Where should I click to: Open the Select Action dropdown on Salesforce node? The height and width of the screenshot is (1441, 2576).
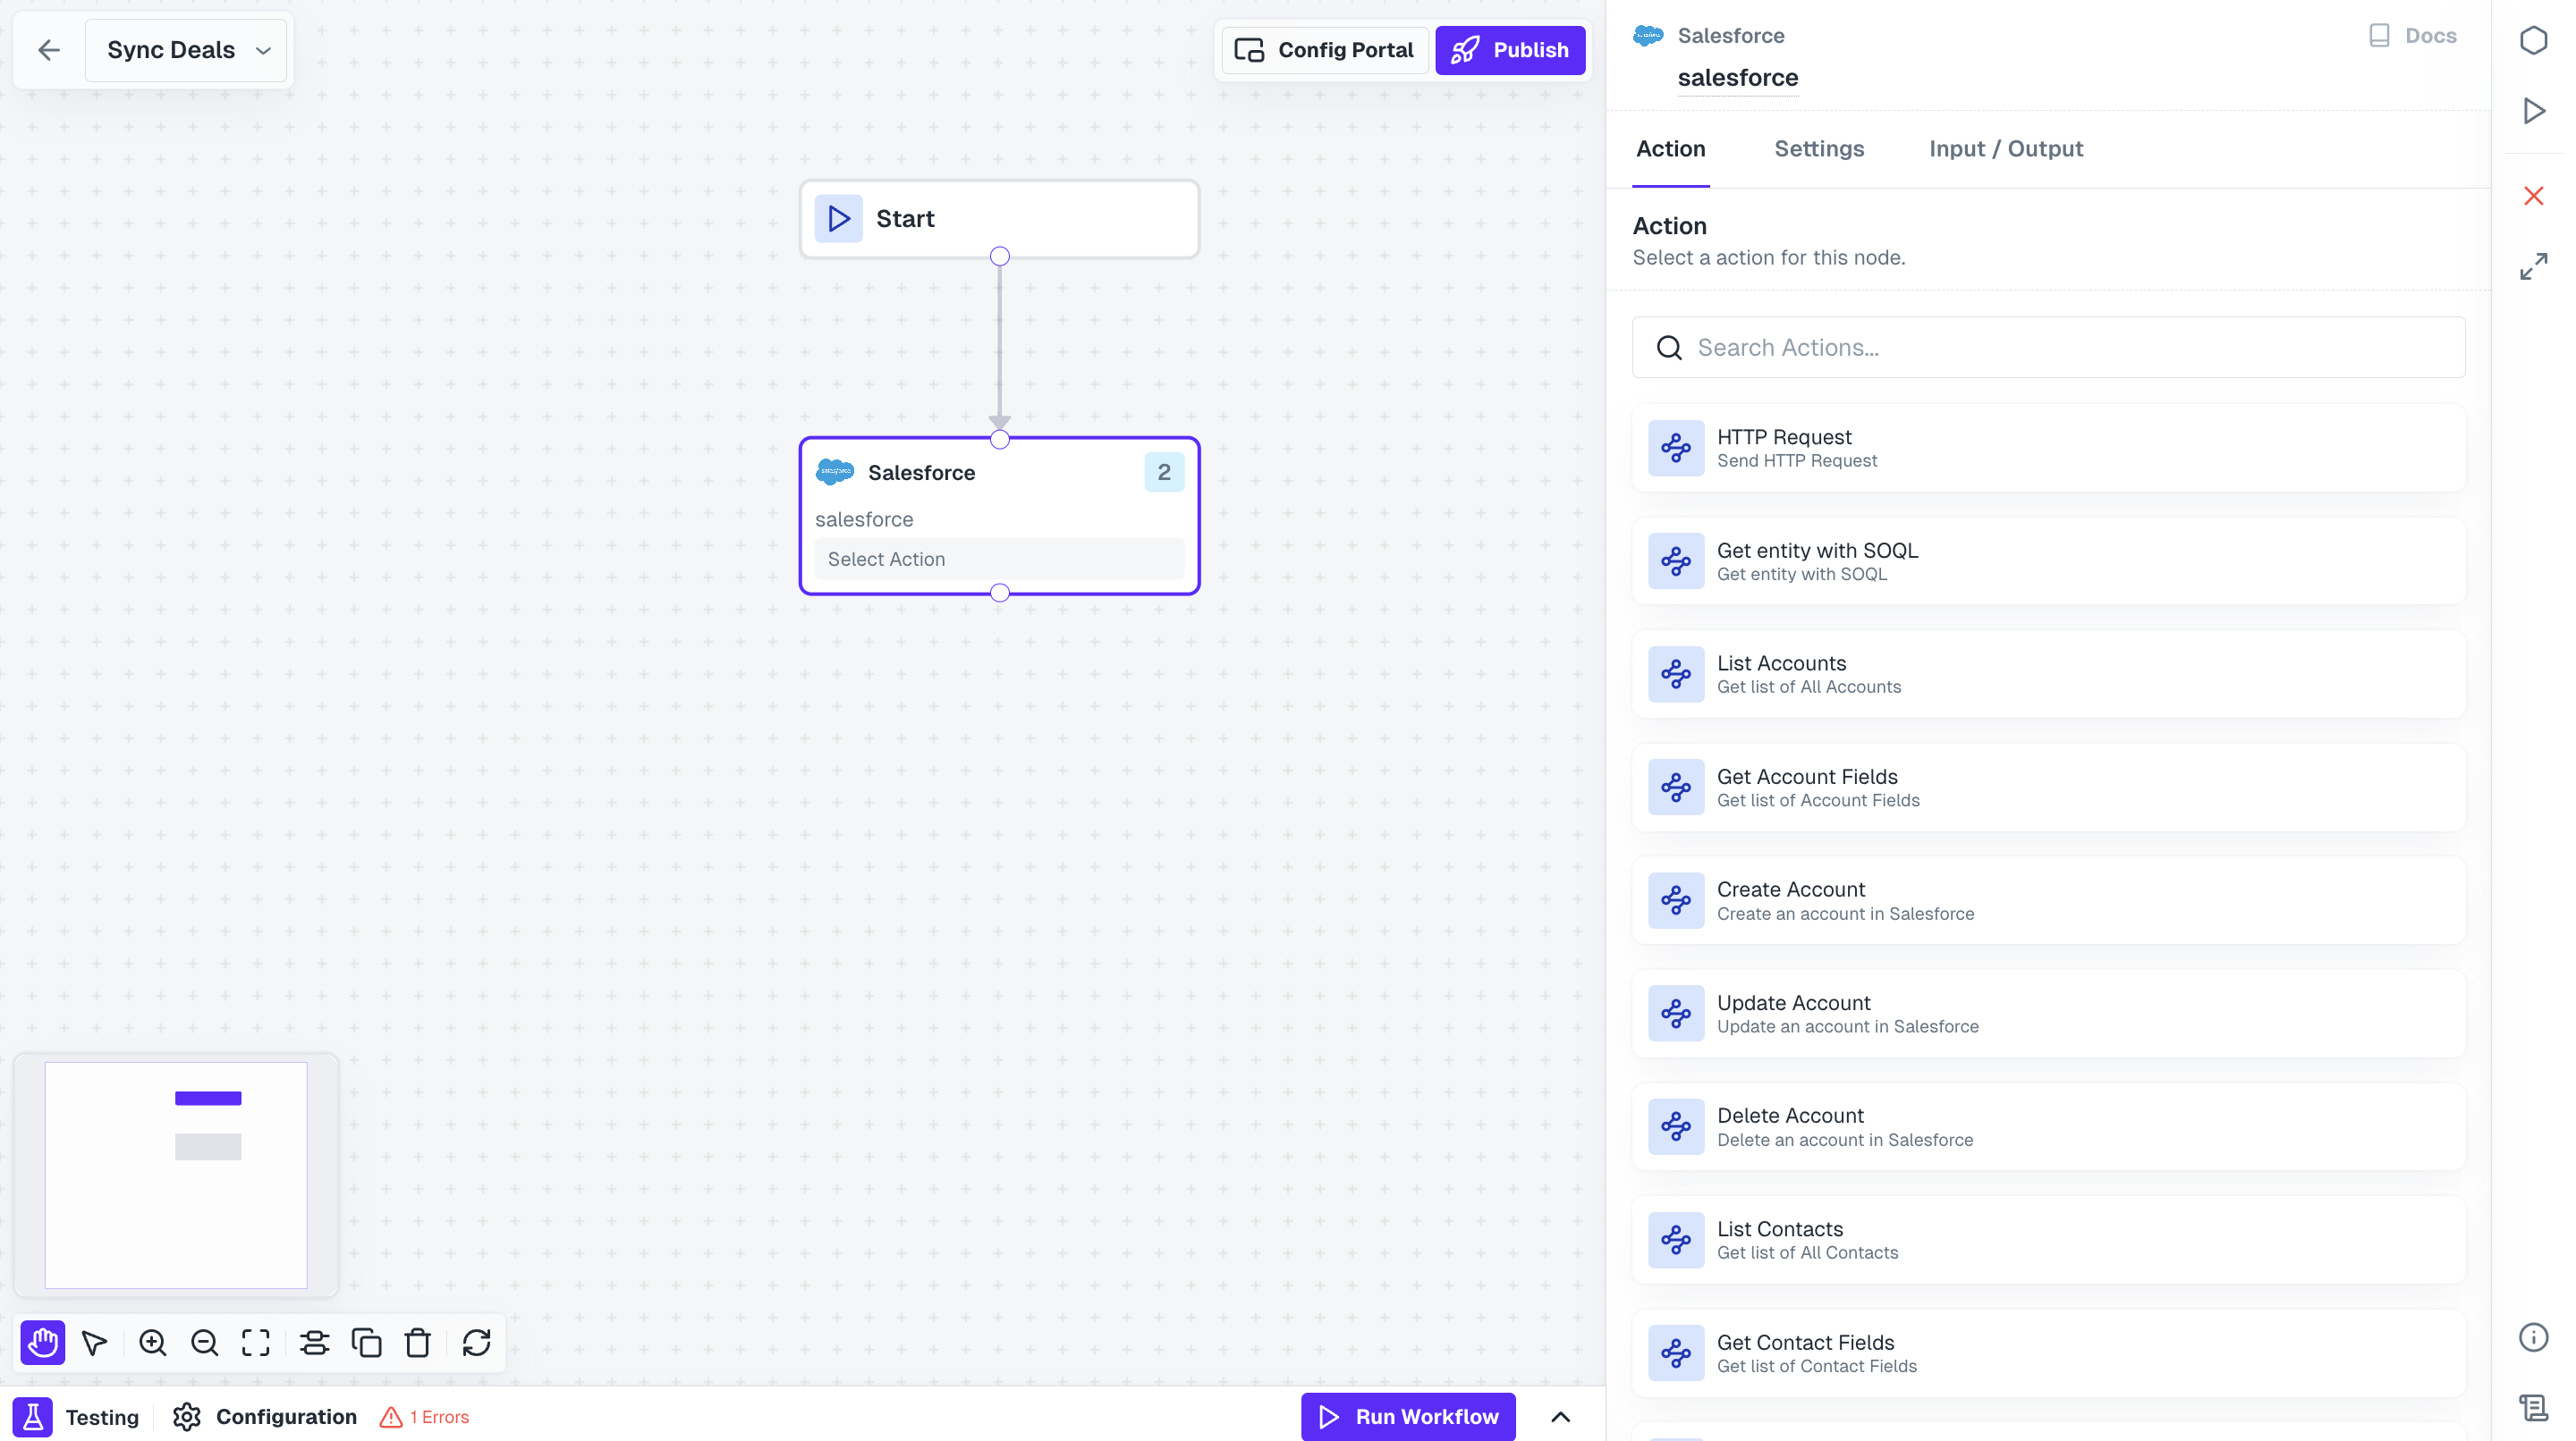pos(998,559)
